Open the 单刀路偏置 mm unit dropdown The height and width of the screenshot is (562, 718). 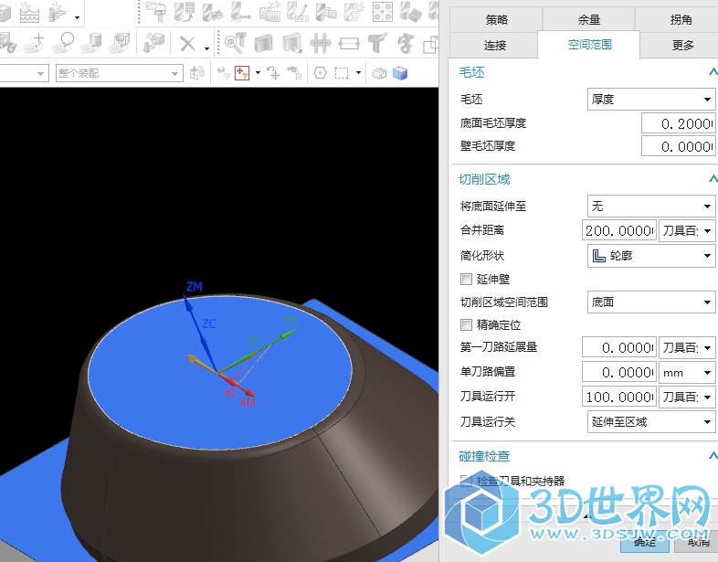pos(687,373)
